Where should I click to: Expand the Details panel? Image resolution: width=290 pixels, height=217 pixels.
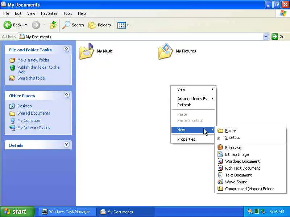[67, 144]
